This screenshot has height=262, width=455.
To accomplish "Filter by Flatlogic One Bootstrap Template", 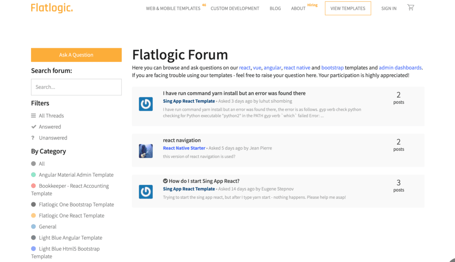I will [76, 205].
